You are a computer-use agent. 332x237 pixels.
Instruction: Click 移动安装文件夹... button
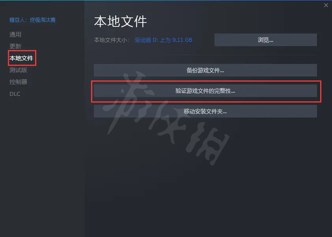(205, 111)
